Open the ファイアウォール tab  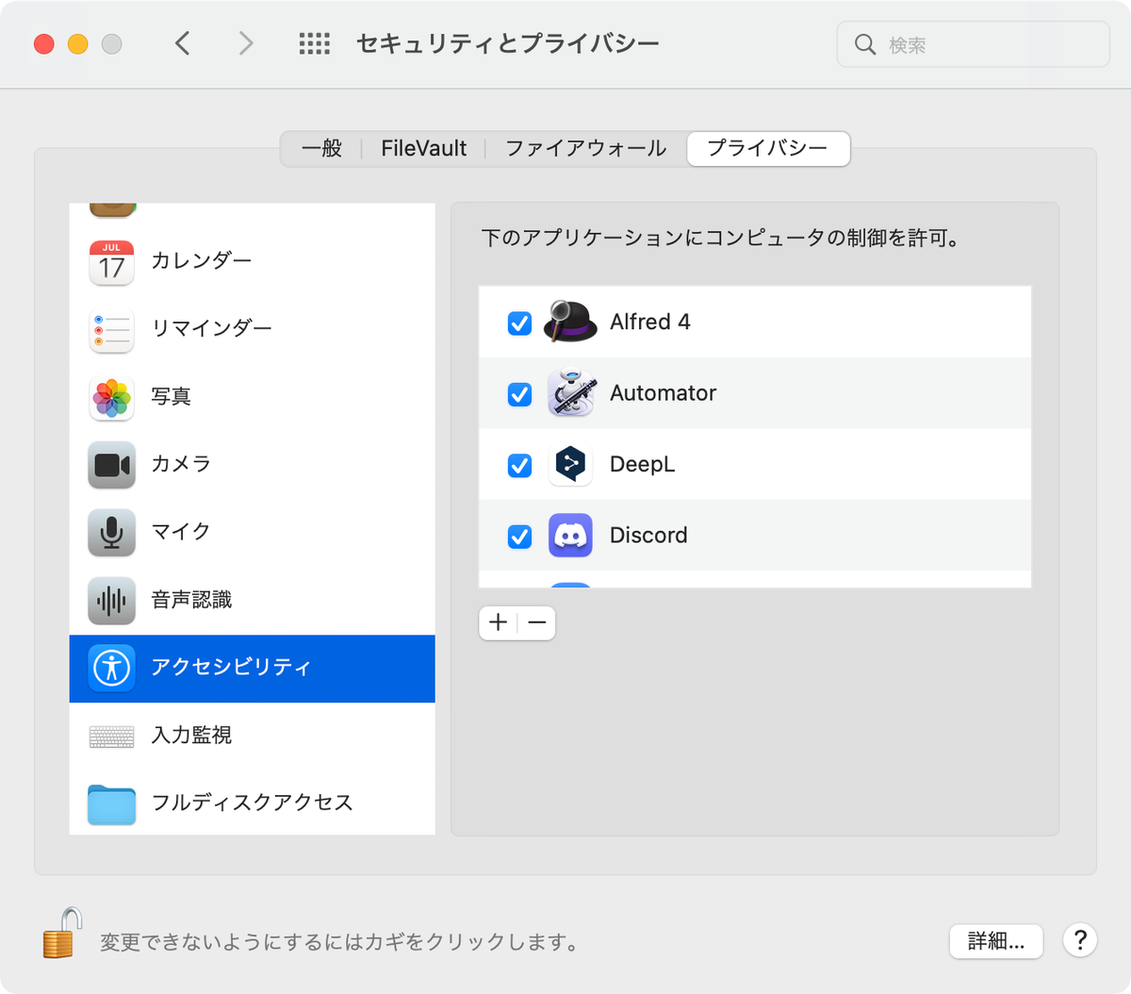click(x=584, y=148)
